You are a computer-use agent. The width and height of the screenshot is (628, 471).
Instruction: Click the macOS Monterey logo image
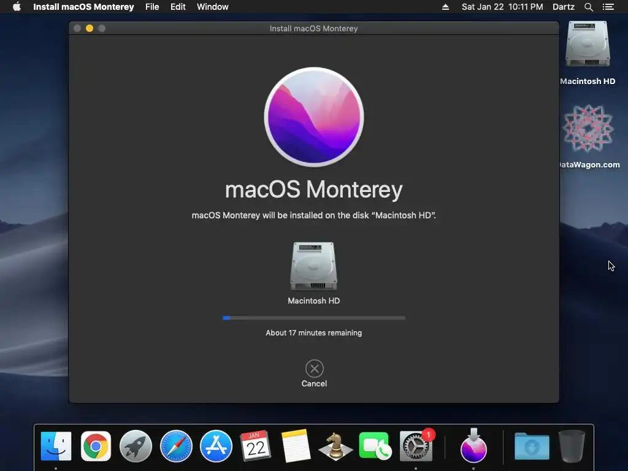pyautogui.click(x=314, y=117)
